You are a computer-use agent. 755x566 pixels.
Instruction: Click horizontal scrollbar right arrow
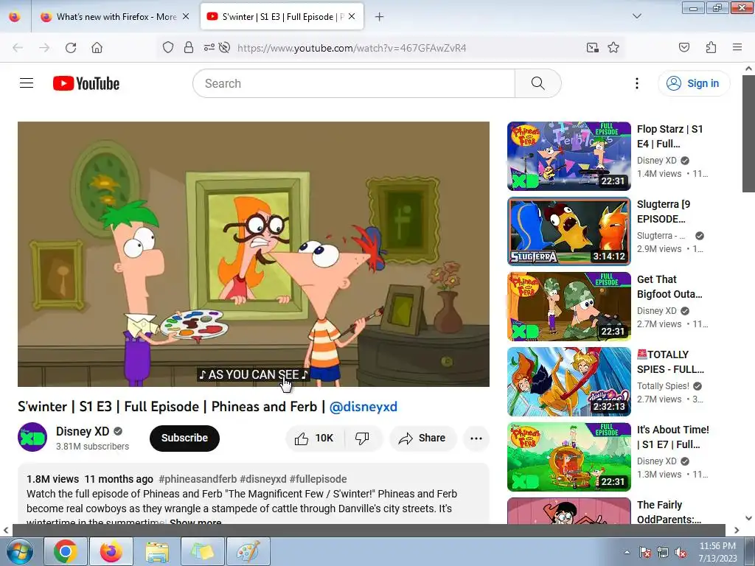click(x=737, y=530)
